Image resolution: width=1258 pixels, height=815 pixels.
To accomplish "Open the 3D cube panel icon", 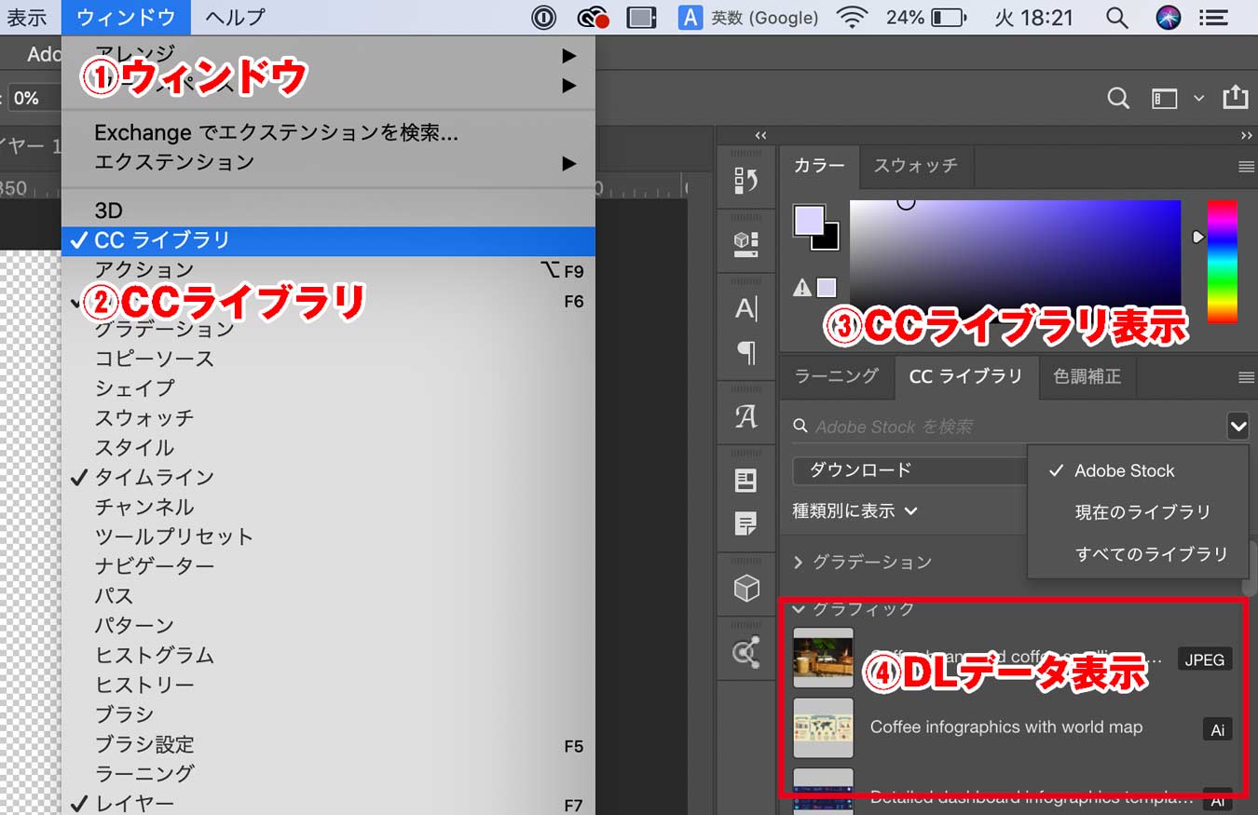I will coord(746,588).
